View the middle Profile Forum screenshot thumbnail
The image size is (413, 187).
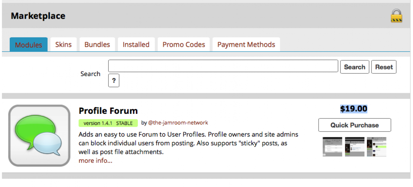354,147
